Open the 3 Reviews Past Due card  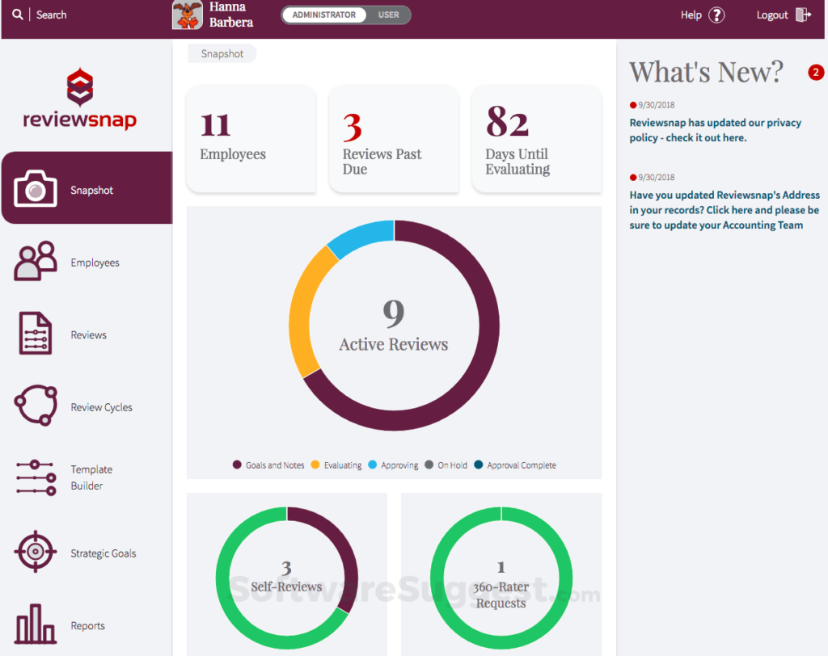[x=394, y=139]
